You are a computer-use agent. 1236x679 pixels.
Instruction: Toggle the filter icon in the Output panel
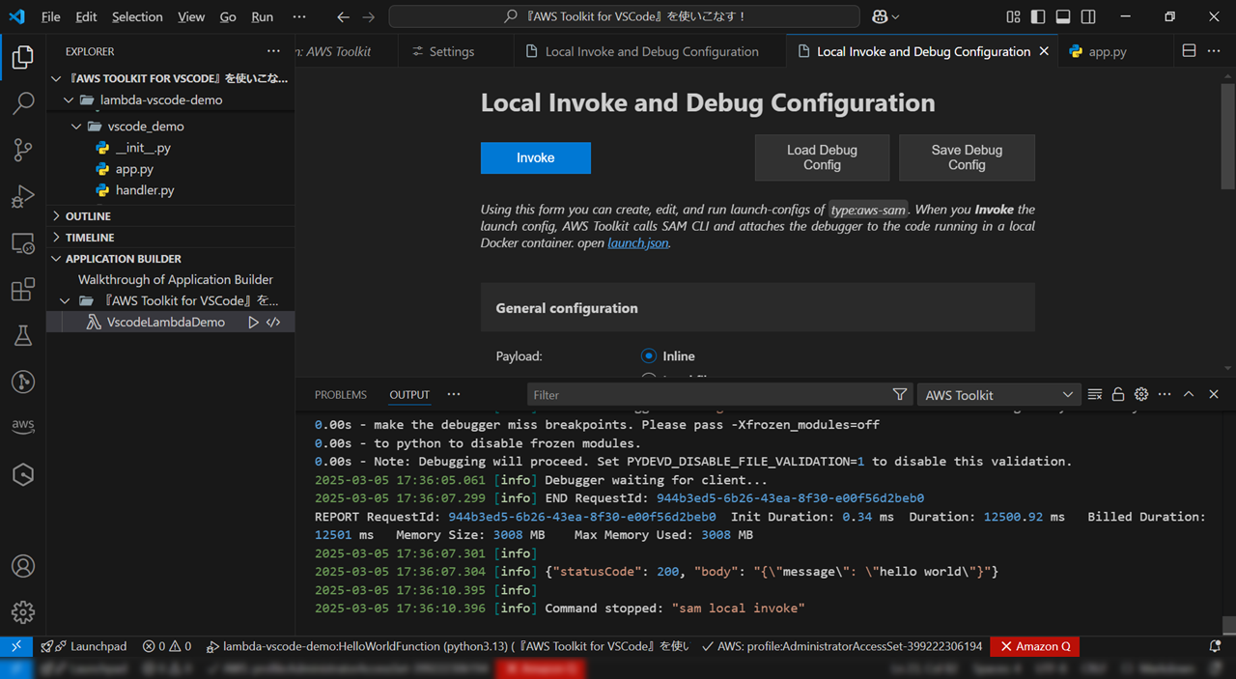pyautogui.click(x=899, y=394)
